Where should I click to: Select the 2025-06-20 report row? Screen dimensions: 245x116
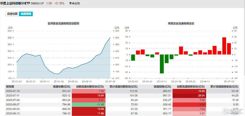(122, 109)
